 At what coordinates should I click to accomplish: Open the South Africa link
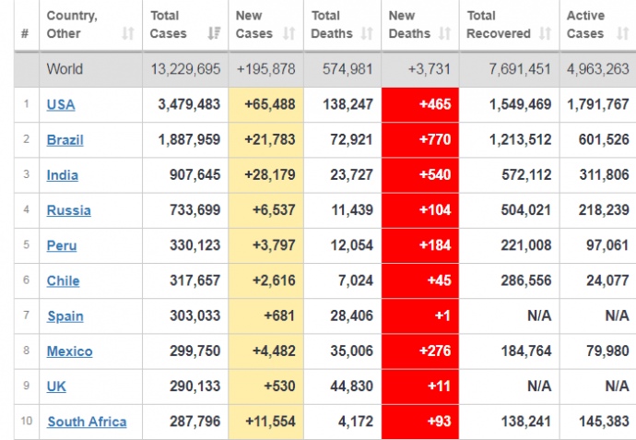(87, 422)
